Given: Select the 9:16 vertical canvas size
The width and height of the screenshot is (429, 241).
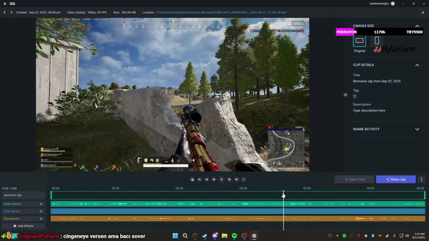Looking at the screenshot, I should tap(377, 41).
